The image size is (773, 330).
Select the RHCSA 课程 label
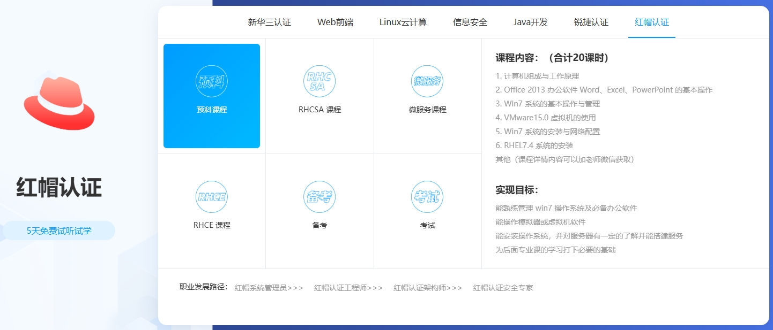point(320,110)
